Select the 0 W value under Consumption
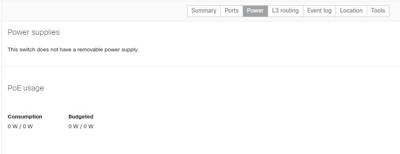 click(x=20, y=126)
